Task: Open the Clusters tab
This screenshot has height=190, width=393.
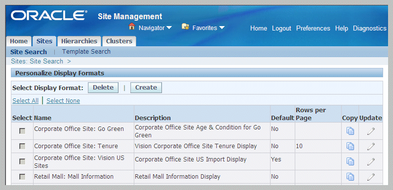Action: 119,41
